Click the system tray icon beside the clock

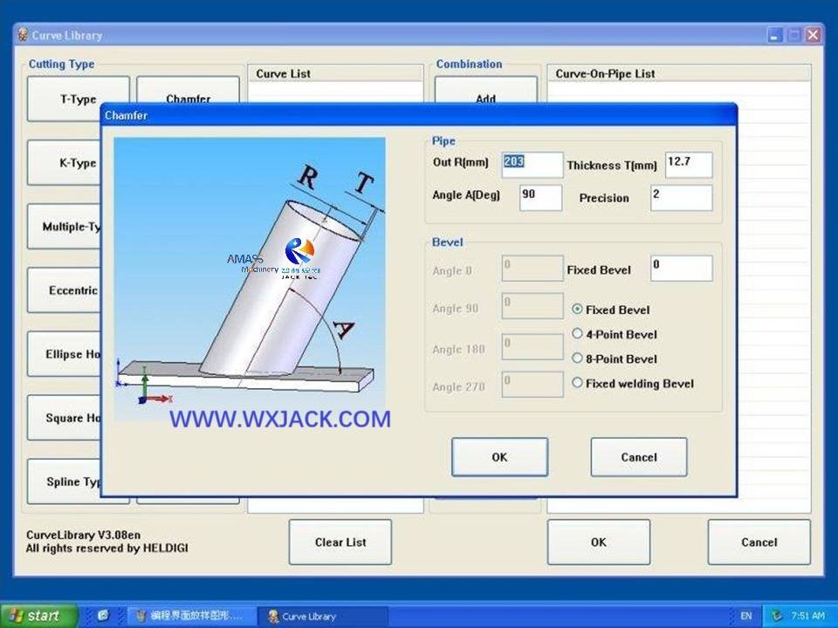(776, 616)
